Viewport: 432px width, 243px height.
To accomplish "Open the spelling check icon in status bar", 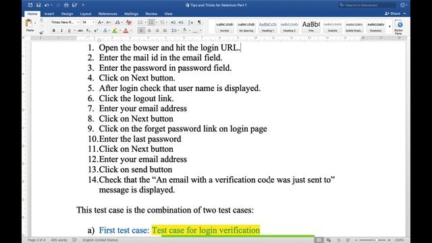I will [74, 240].
